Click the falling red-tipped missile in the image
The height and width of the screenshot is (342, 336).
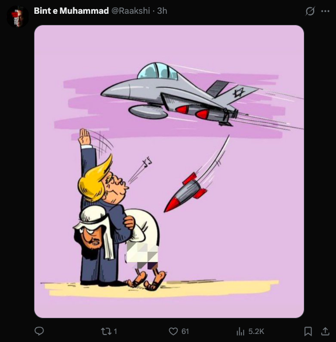coord(186,192)
